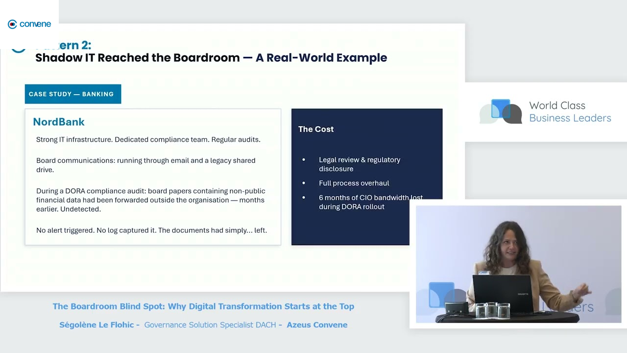Viewport: 627px width, 353px height.
Task: Open the Azeus Convene link
Action: 317,325
